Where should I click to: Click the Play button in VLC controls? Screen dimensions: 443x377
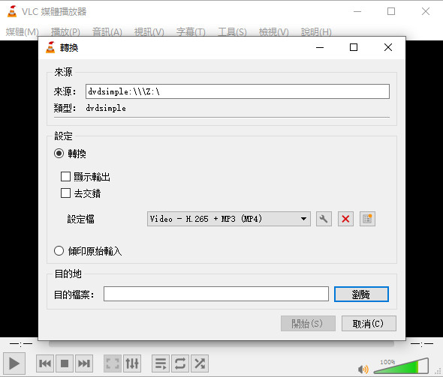[14, 364]
